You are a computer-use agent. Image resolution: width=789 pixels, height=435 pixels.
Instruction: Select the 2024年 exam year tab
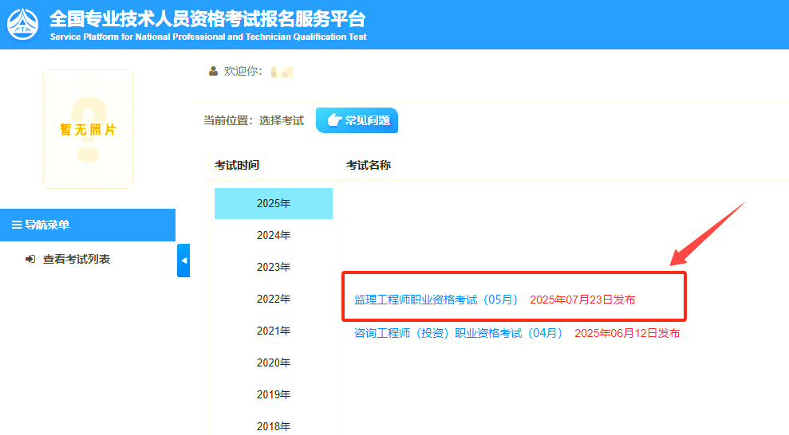(274, 236)
